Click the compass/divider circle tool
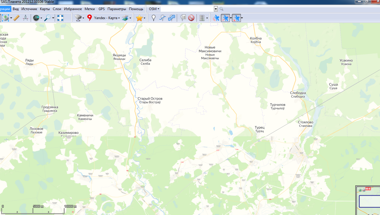The width and height of the screenshot is (380, 215). [x=25, y=18]
